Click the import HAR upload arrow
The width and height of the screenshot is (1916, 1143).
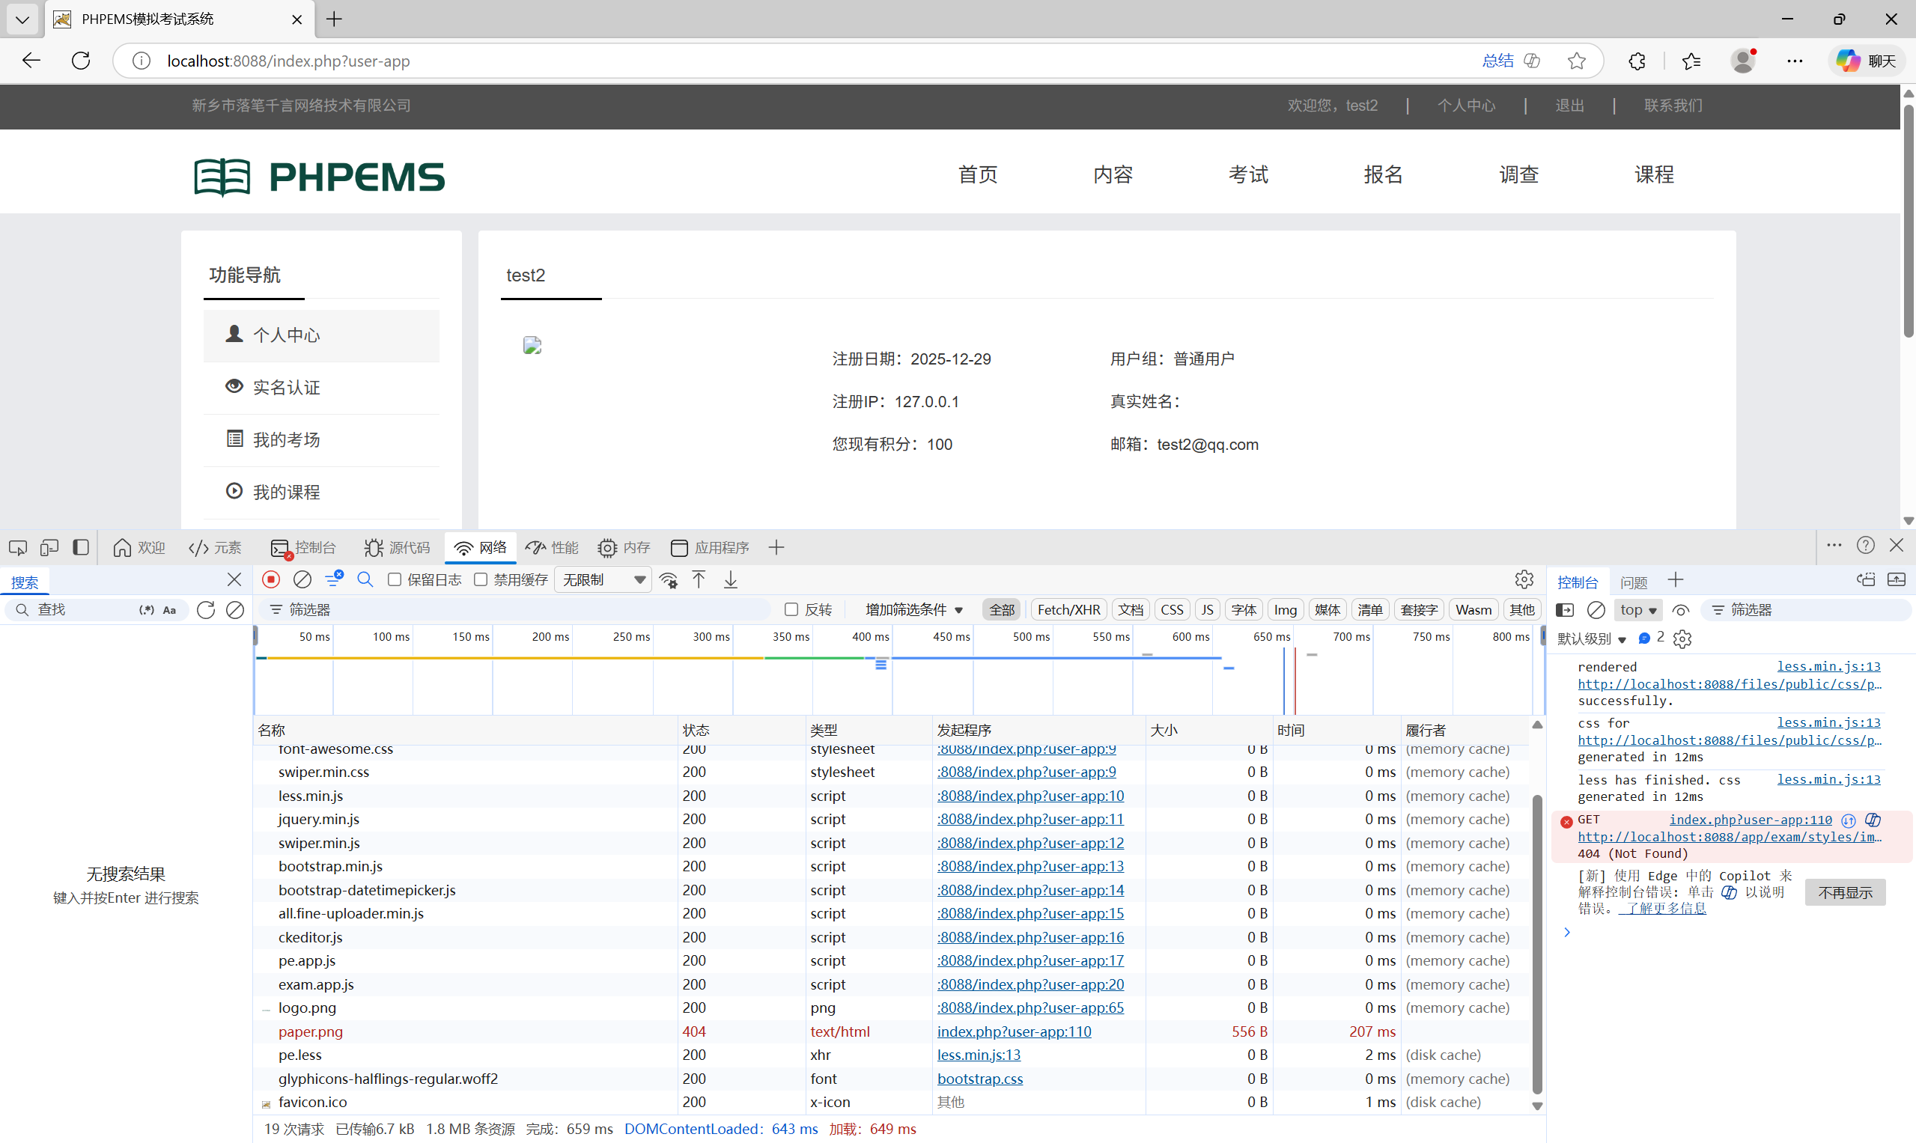point(699,579)
